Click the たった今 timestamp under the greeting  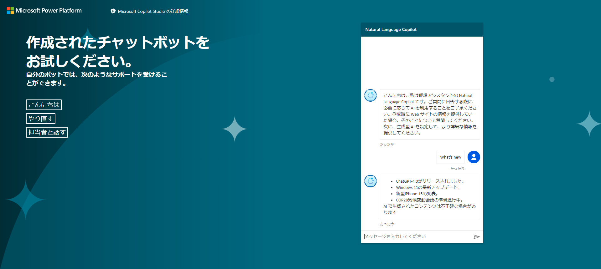coord(387,145)
